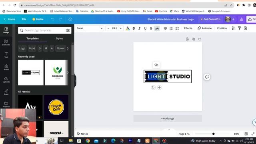Image resolution: width=256 pixels, height=144 pixels.
Task: Switch to the Styles tab
Action: tap(59, 38)
